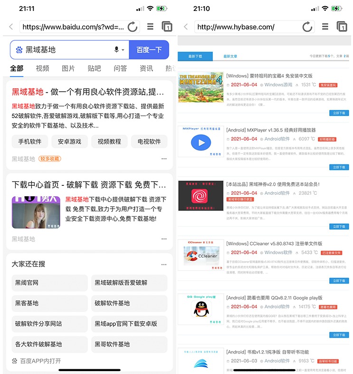Search suggestion 黑域app官网下载安卓版
353x374 pixels.
point(129,324)
